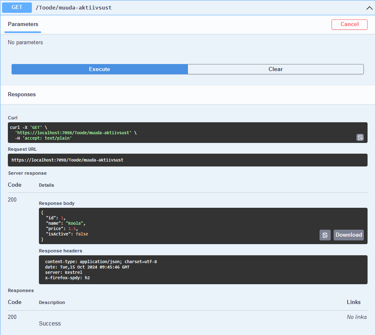Click the Response body label
This screenshot has width=375, height=335.
[x=57, y=203]
